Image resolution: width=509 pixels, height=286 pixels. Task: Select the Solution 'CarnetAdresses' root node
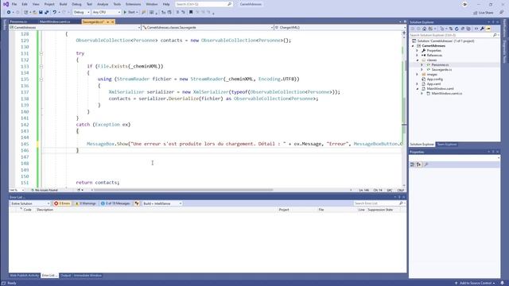pyautogui.click(x=443, y=41)
